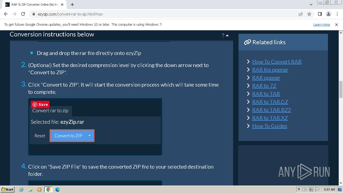Open the Windows Start menu
This screenshot has height=193, width=343.
point(7,189)
